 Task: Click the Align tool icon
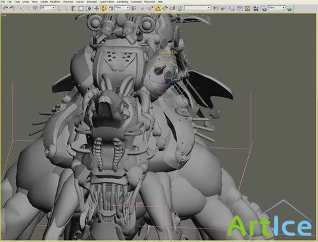click(223, 8)
